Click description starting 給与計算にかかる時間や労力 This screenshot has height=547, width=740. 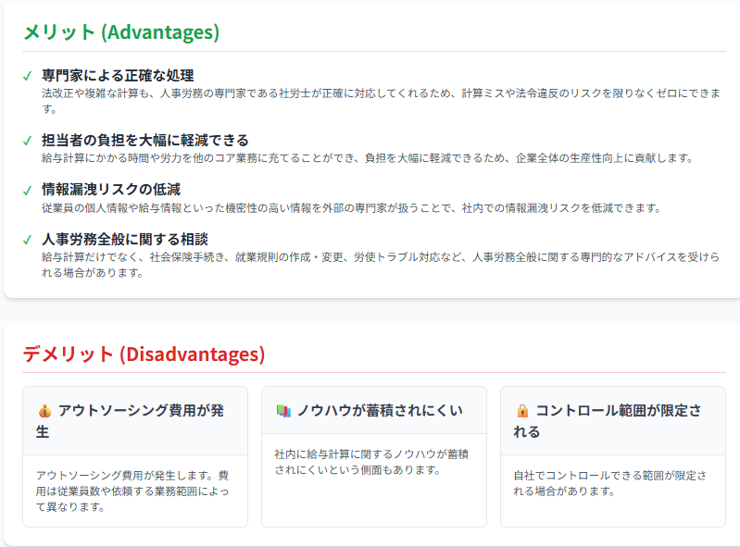click(x=367, y=158)
